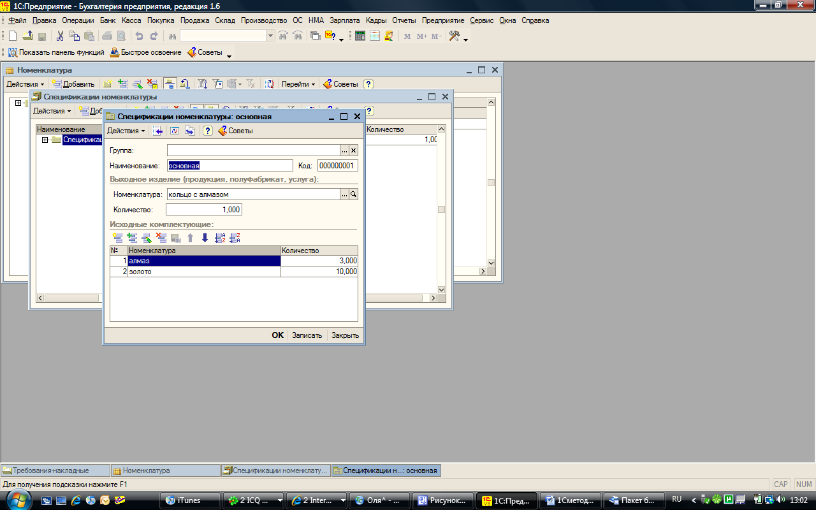
Task: Clear the Группа field with the X button
Action: (x=354, y=150)
